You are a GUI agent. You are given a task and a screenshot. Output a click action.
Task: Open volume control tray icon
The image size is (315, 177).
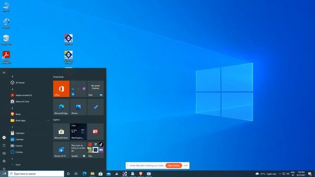tap(288, 174)
